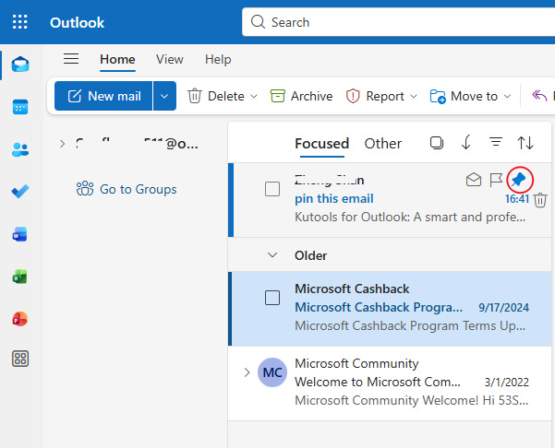Image resolution: width=555 pixels, height=448 pixels.
Task: Select the Focused inbox tab
Action: (321, 144)
